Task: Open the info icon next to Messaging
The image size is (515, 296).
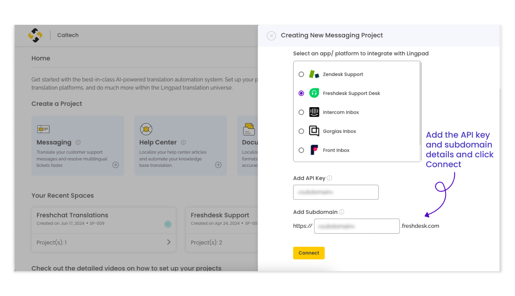Action: pos(78,143)
